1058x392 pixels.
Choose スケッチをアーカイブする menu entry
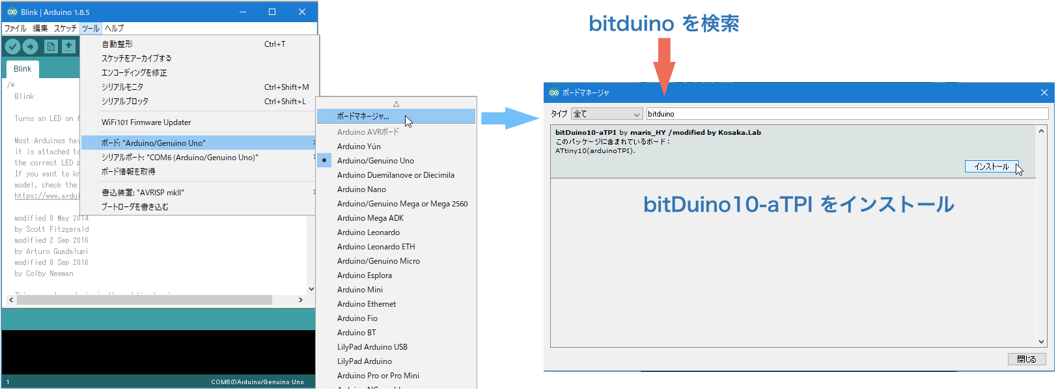point(199,59)
